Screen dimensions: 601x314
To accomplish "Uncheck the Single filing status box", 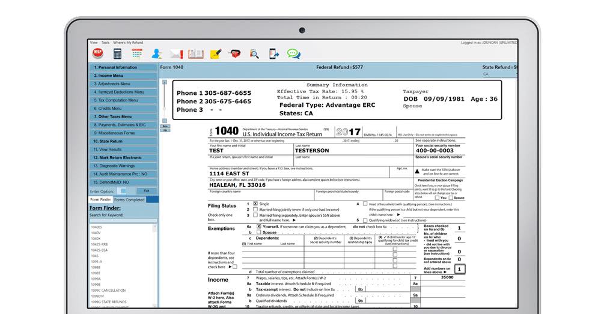I will (255, 204).
